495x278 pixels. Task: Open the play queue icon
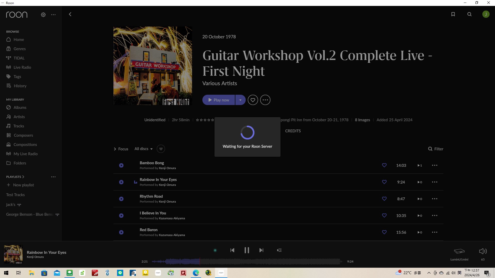pyautogui.click(x=279, y=250)
